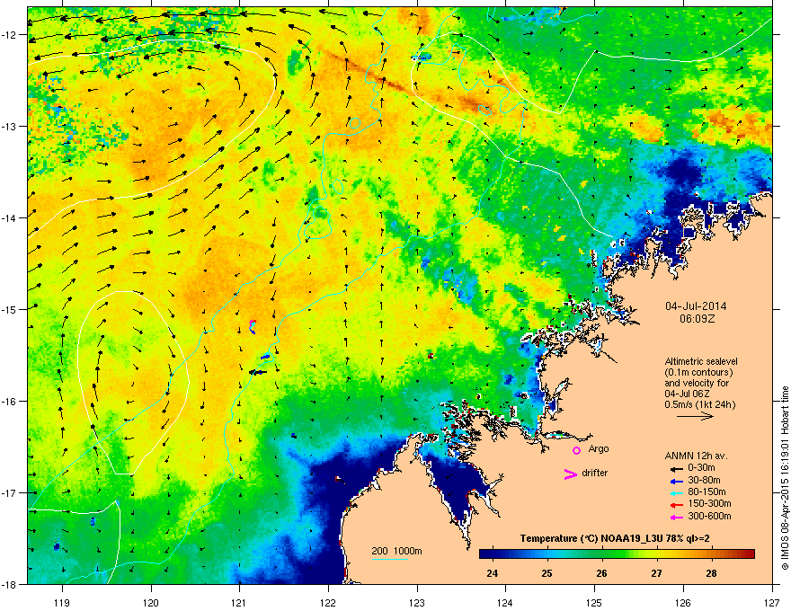Click the magenta Argo circle symbol in legend
The image size is (791, 611).
576,450
